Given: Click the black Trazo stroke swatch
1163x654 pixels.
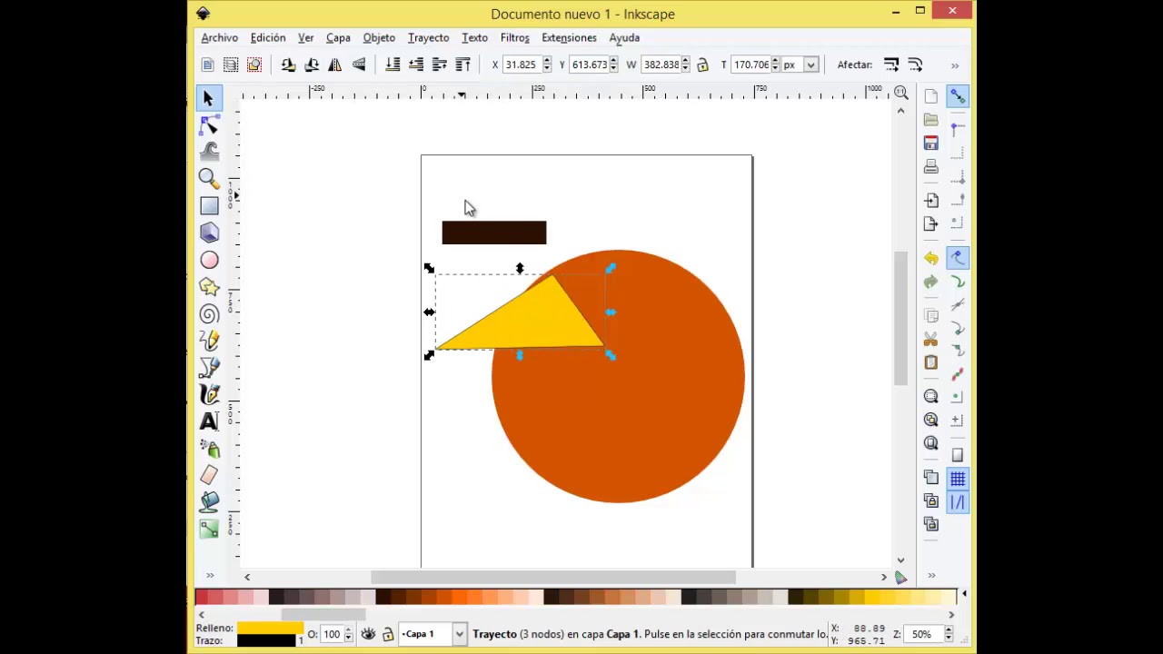Looking at the screenshot, I should [x=266, y=640].
